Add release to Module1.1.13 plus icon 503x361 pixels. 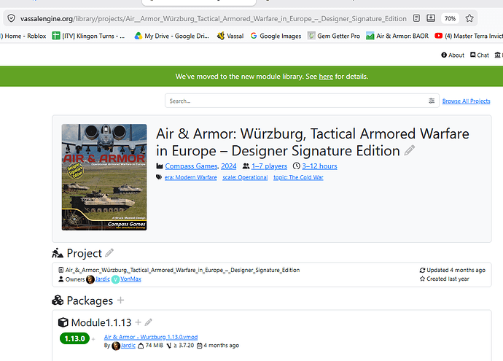[138, 322]
